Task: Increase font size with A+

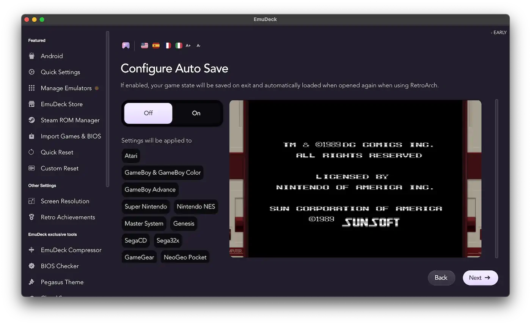Action: tap(188, 46)
